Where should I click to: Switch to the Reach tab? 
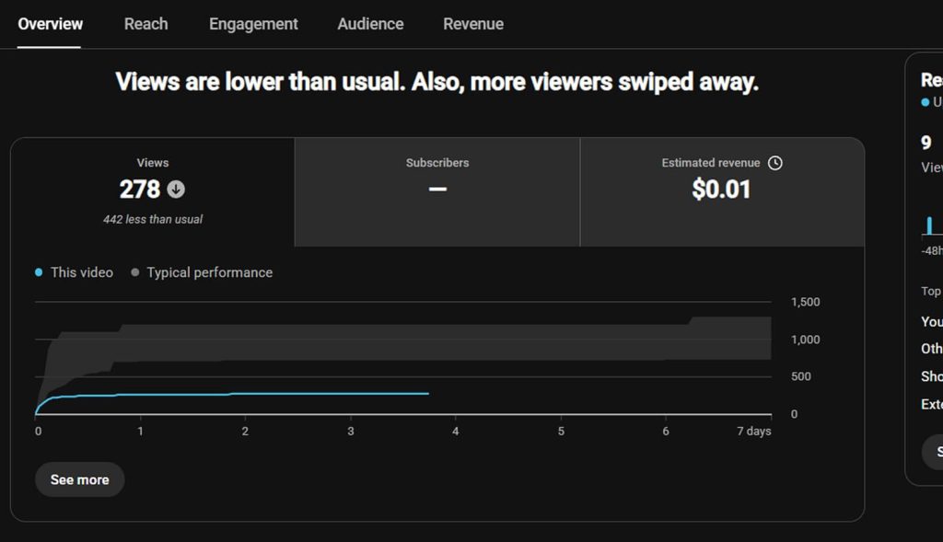click(x=146, y=24)
